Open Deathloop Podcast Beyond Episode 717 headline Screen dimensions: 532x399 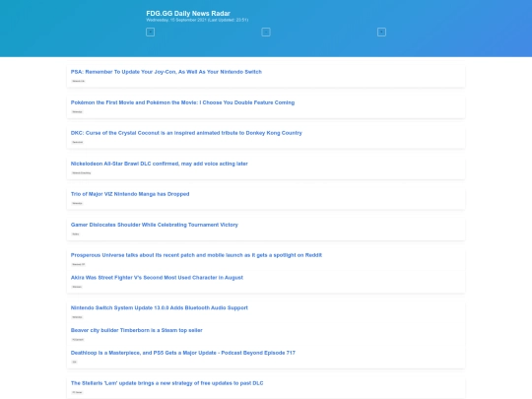click(183, 353)
